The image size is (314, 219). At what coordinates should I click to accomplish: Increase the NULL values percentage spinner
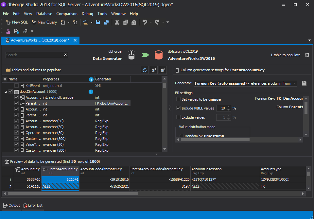pos(229,107)
